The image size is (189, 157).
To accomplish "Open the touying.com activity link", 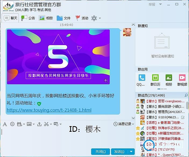I will [x=49, y=110].
